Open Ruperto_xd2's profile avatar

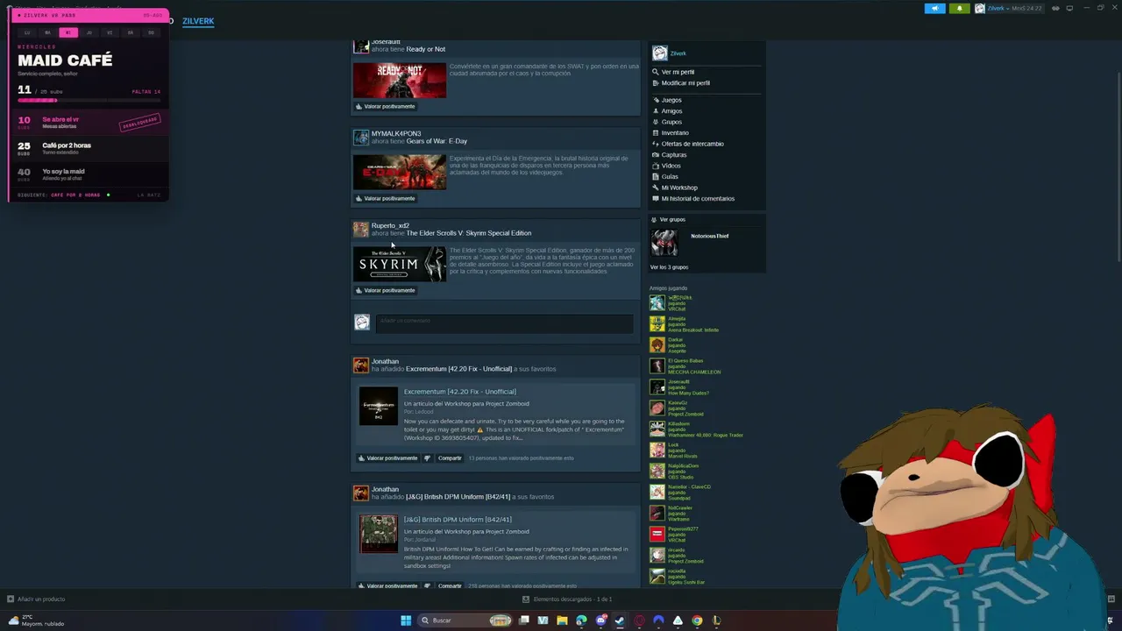361,230
